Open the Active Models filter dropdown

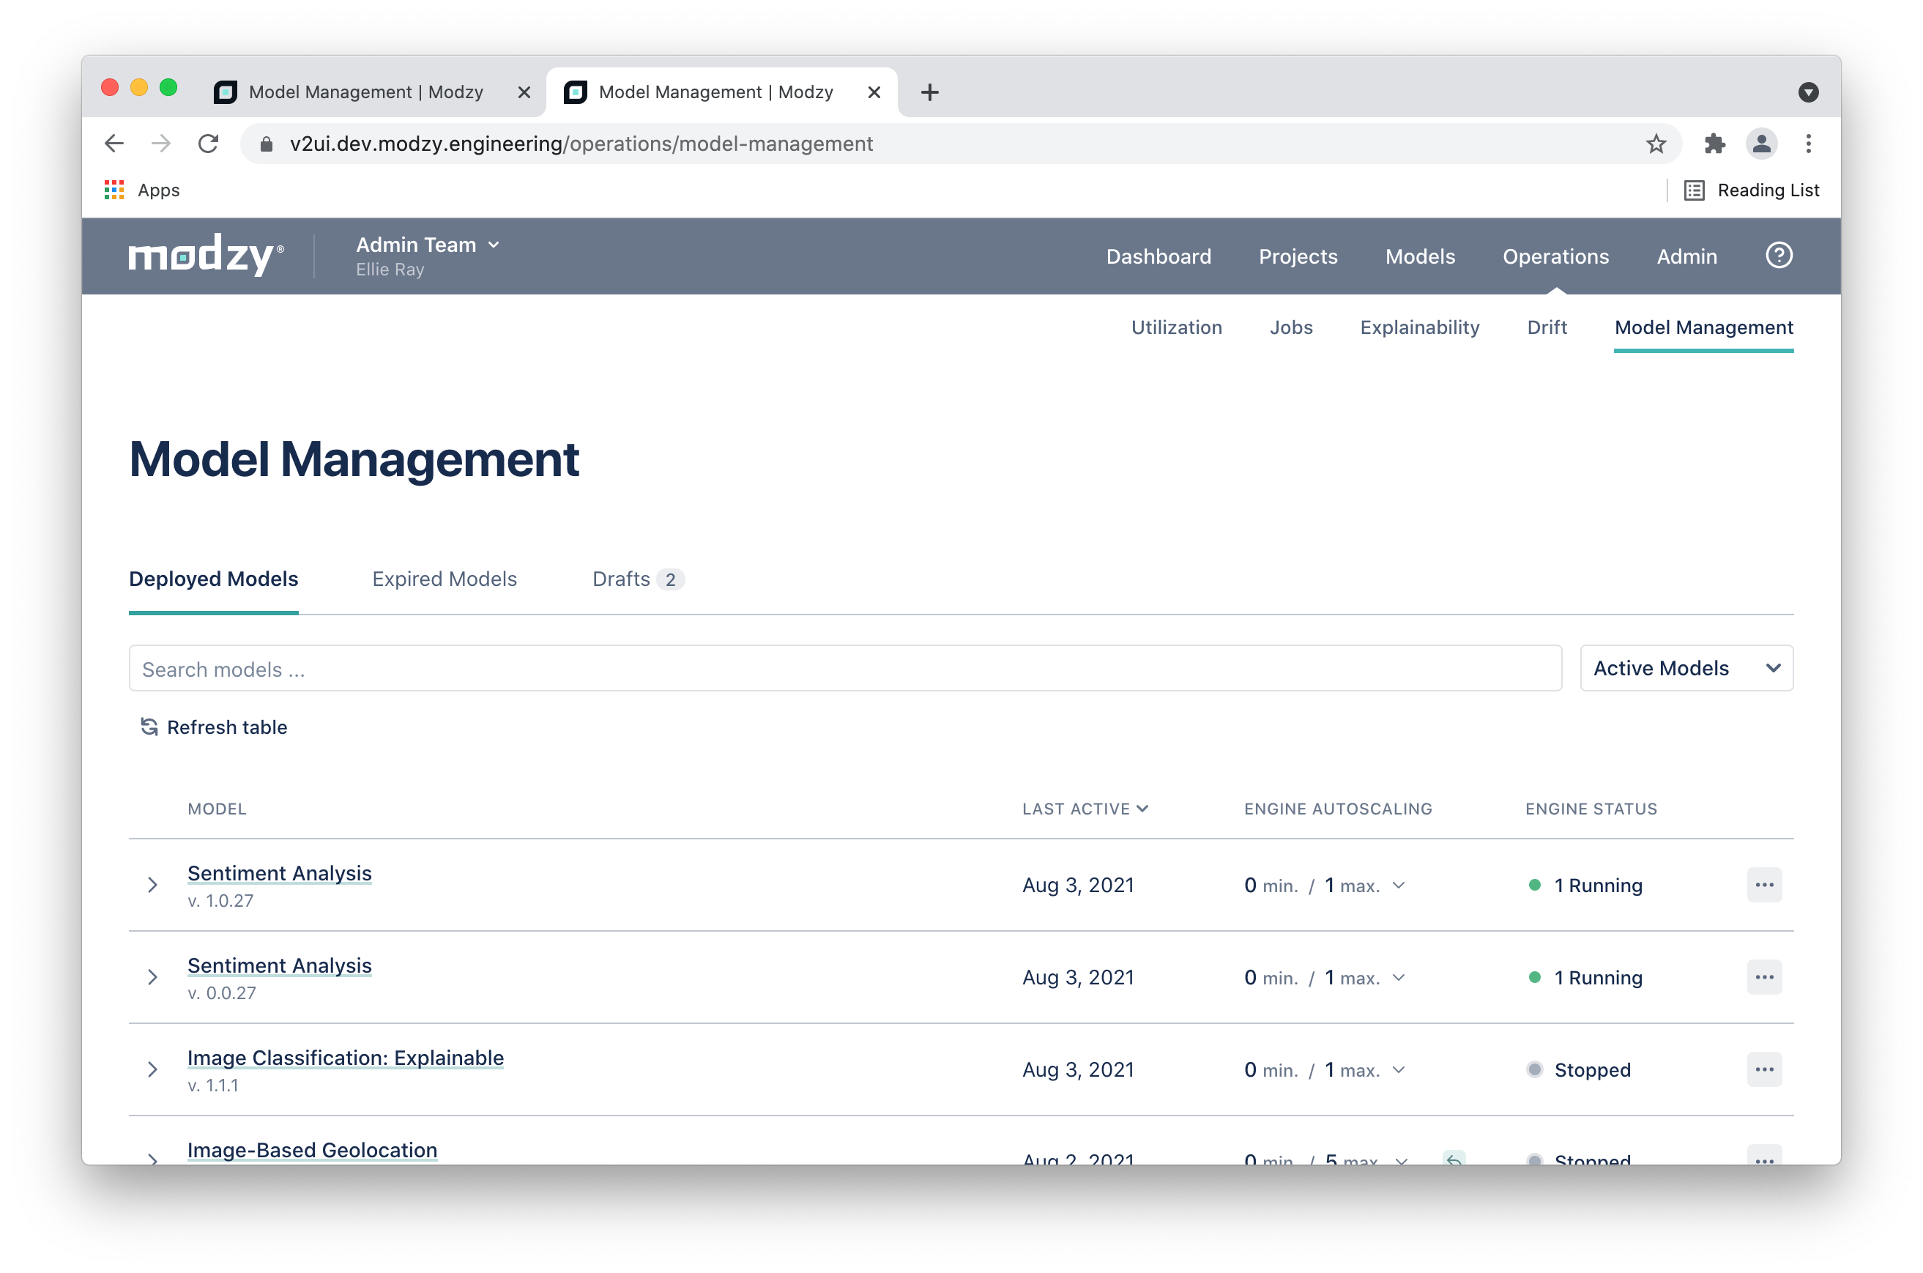pyautogui.click(x=1686, y=668)
